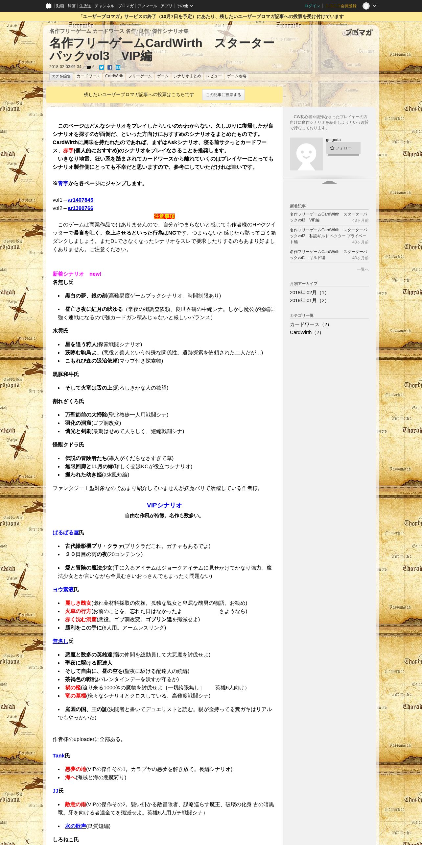Open the VIPシナリオ heading link
This screenshot has width=422, height=845.
(164, 505)
